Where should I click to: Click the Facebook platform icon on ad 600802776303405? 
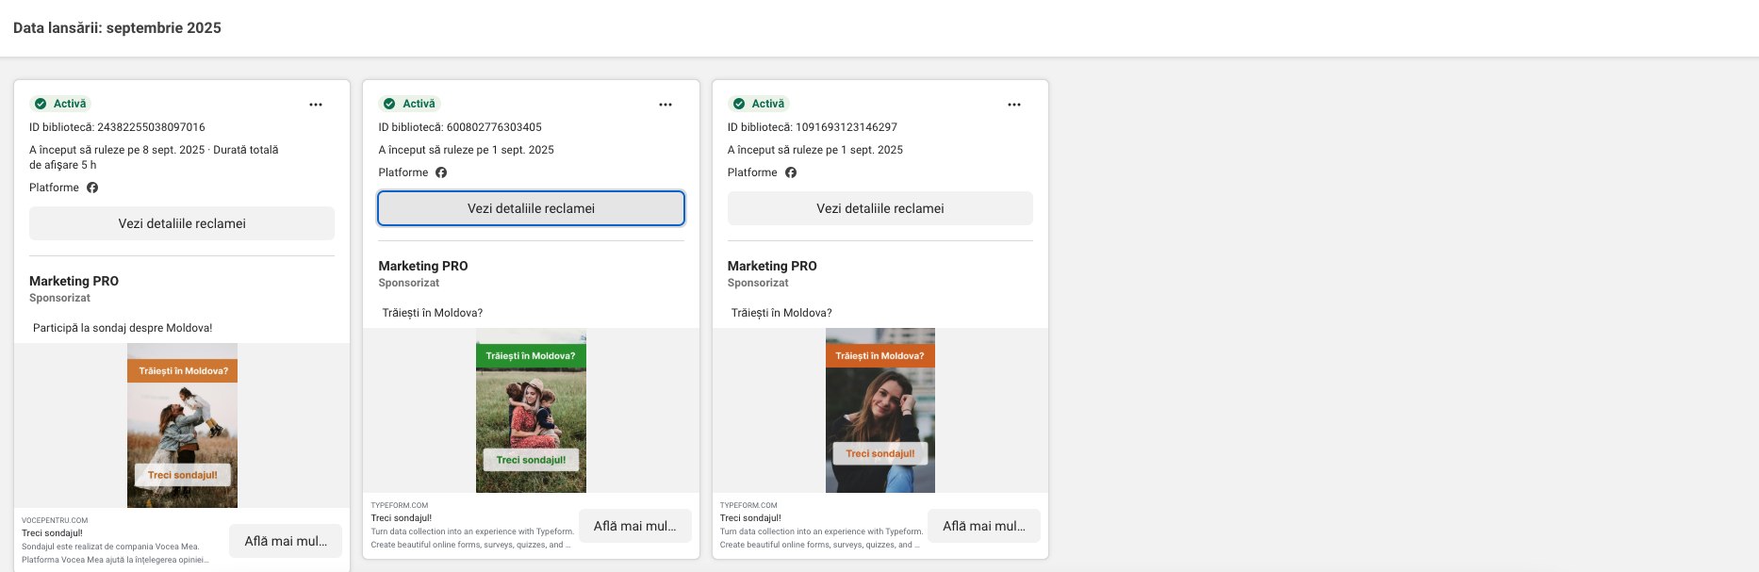pyautogui.click(x=441, y=172)
